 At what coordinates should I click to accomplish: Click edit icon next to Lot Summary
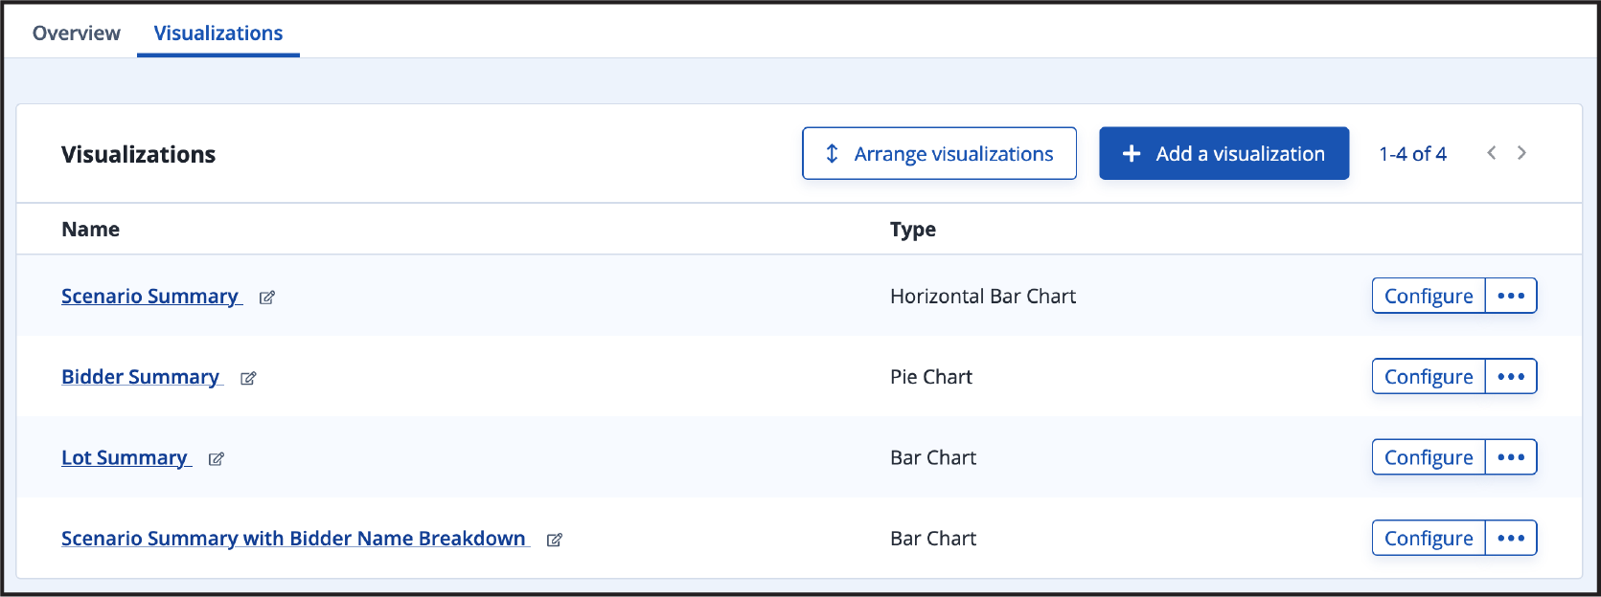pyautogui.click(x=217, y=459)
